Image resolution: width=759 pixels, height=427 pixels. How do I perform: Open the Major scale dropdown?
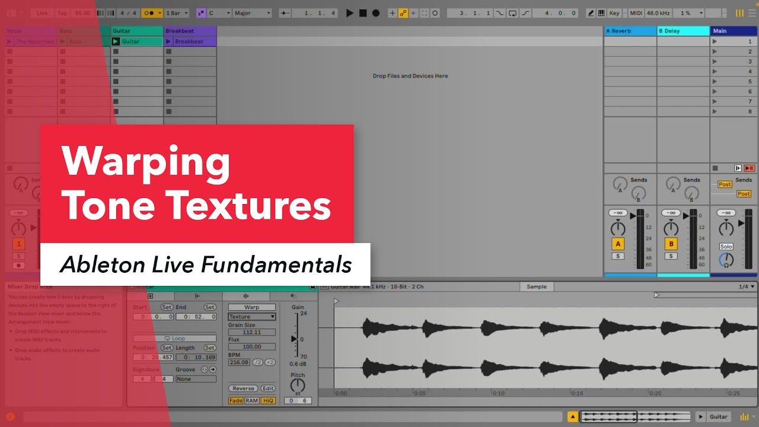point(252,13)
